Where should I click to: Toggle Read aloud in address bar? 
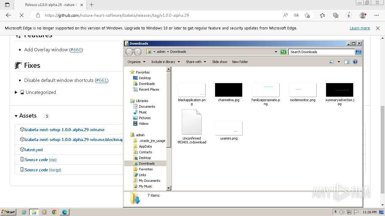[285, 15]
